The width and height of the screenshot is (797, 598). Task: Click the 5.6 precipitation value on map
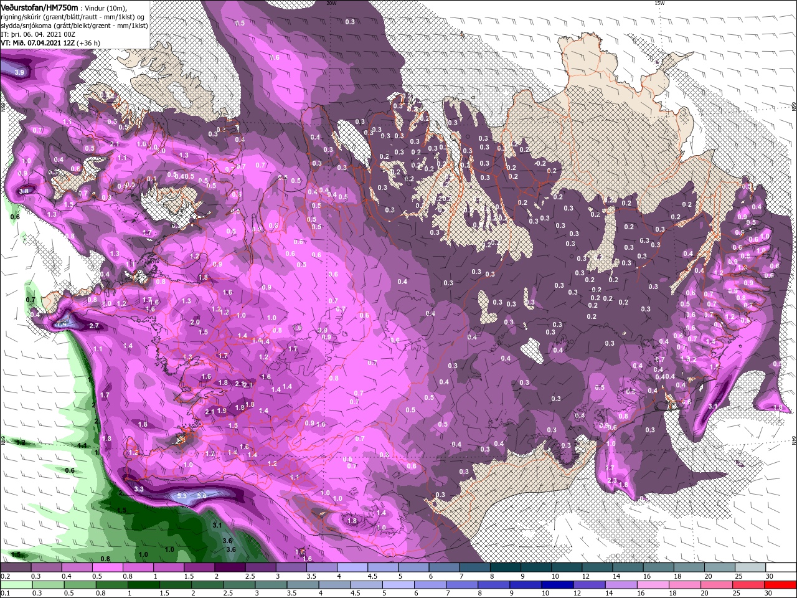click(x=202, y=496)
